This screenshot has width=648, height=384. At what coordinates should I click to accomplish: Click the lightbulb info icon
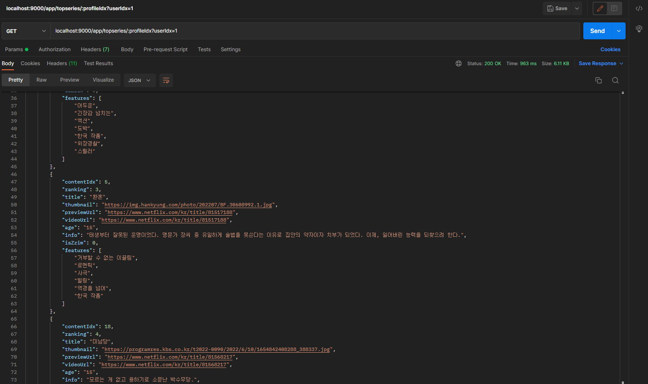pyautogui.click(x=639, y=29)
